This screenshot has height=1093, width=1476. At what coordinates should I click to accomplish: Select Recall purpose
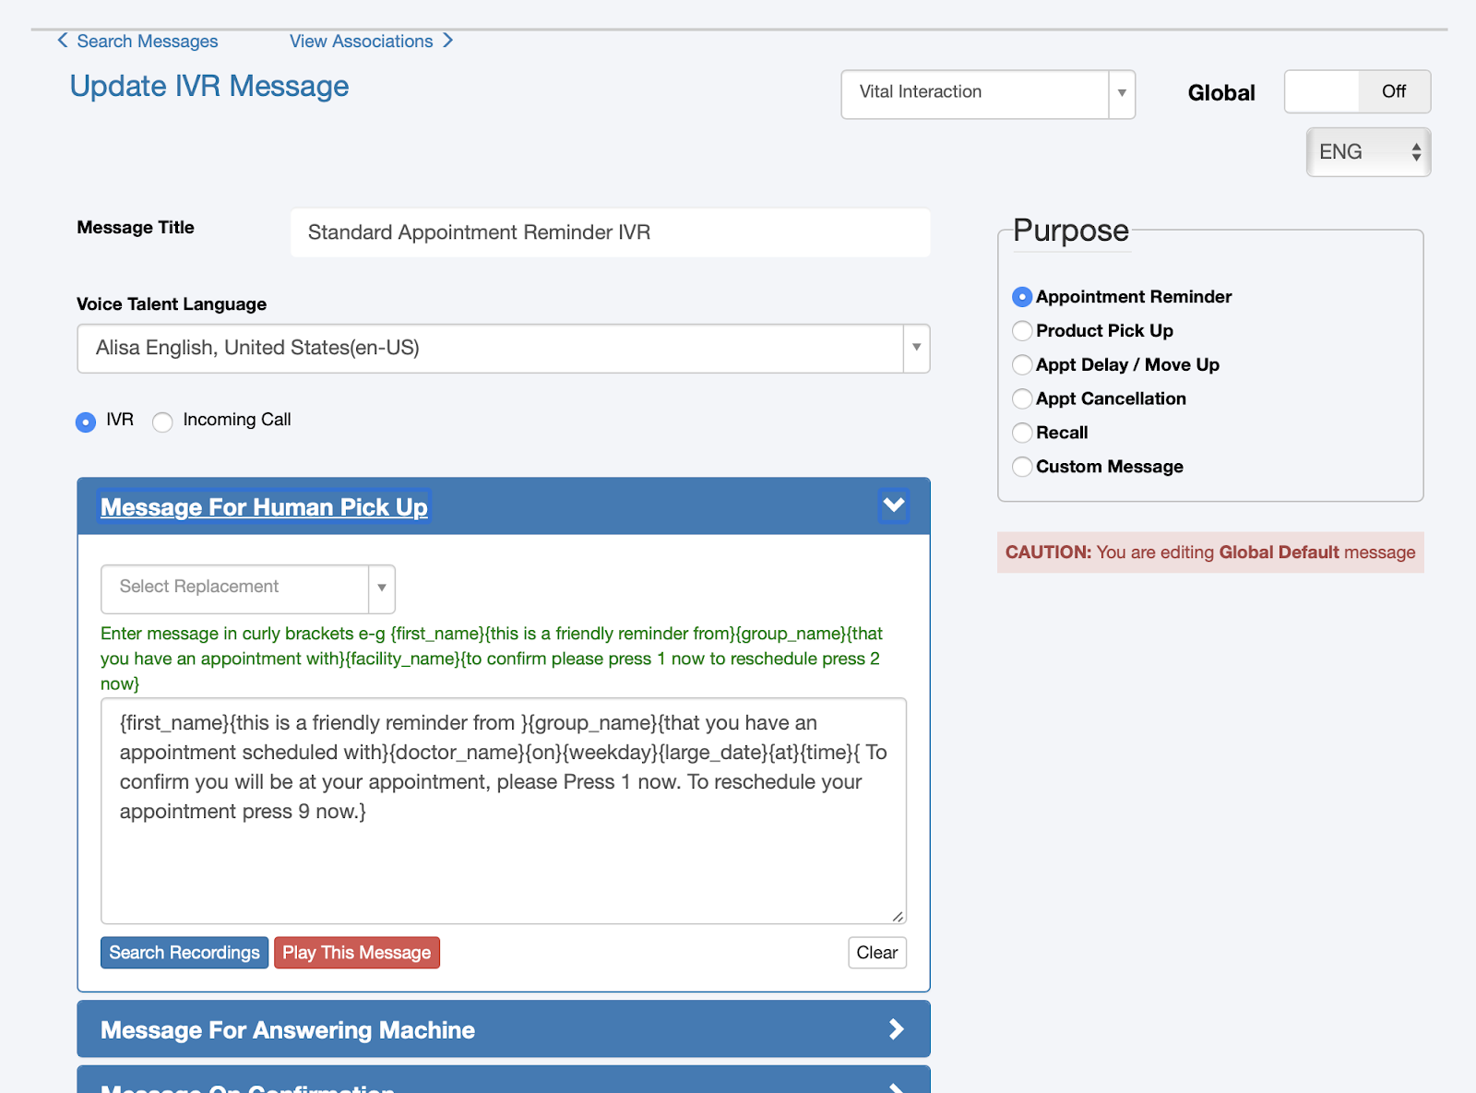click(x=1022, y=433)
